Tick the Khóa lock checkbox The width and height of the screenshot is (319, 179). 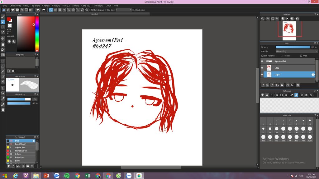[301, 56]
